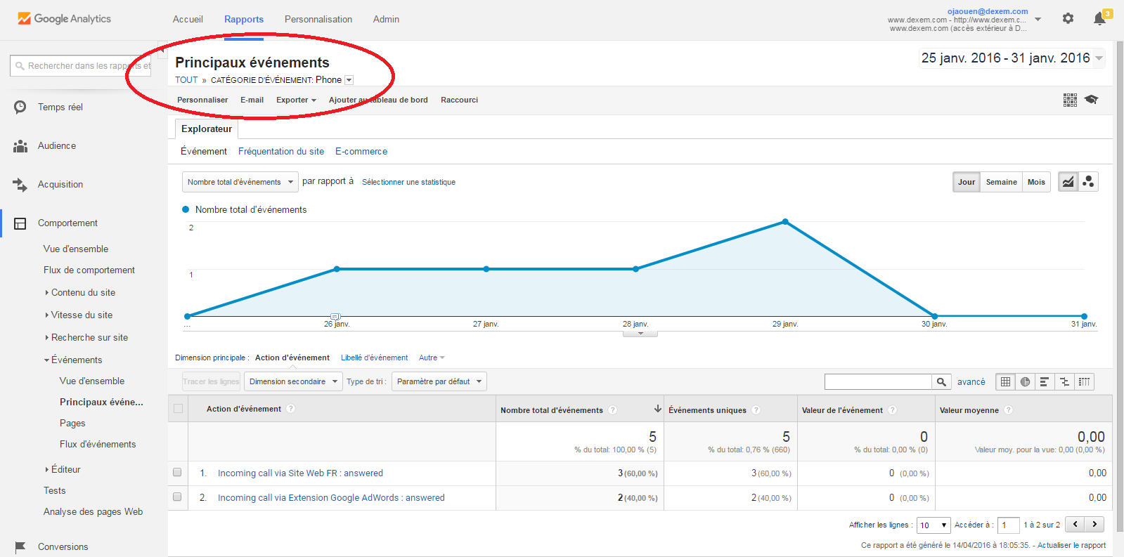Open the Personnalisation top tab
The width and height of the screenshot is (1124, 557).
[318, 19]
